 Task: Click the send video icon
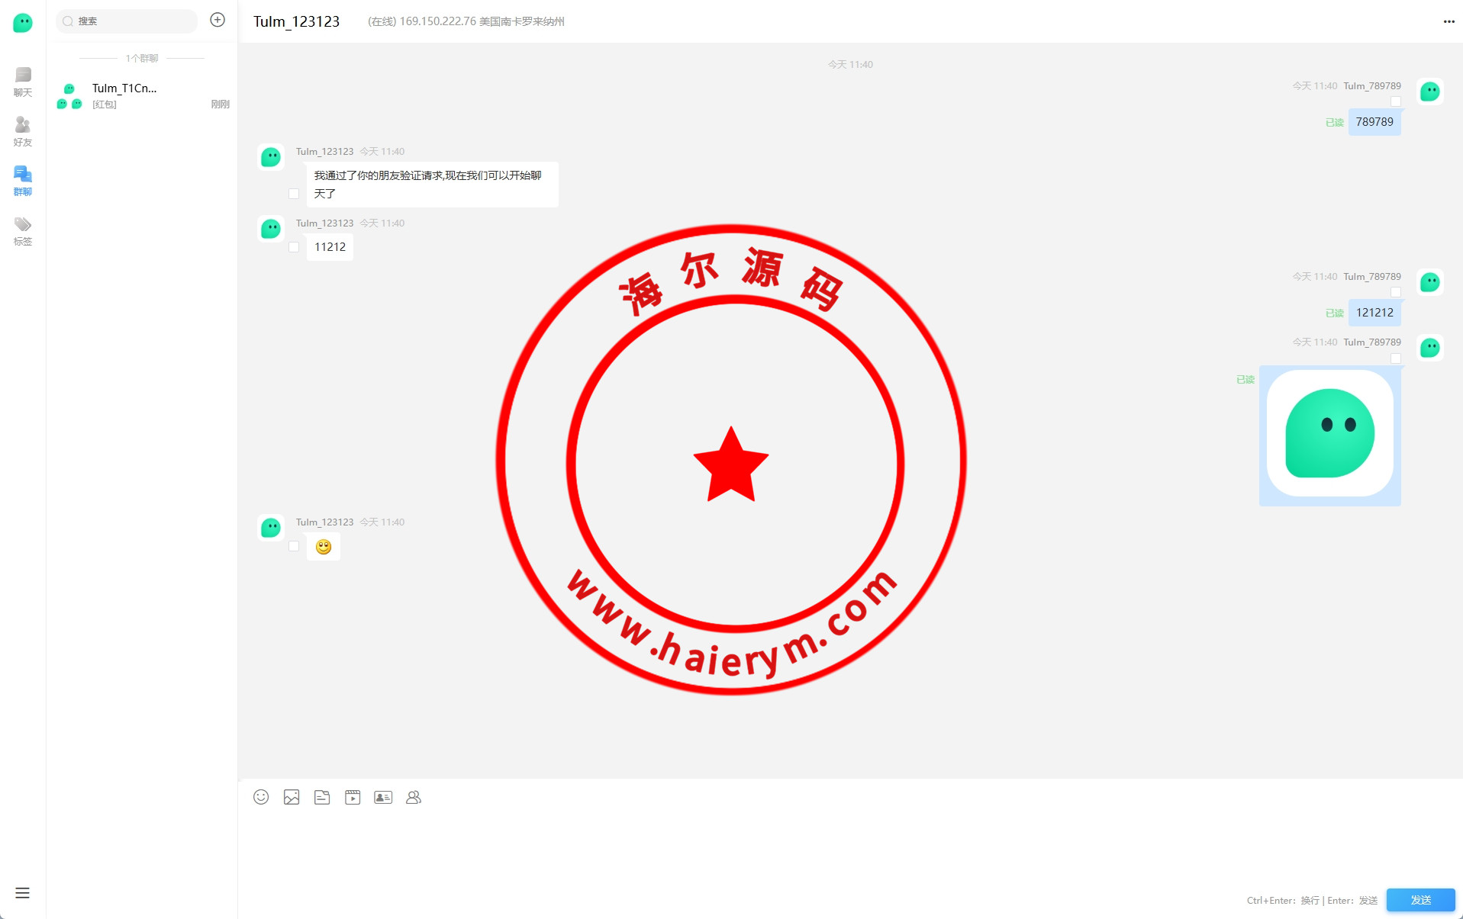[x=353, y=797]
